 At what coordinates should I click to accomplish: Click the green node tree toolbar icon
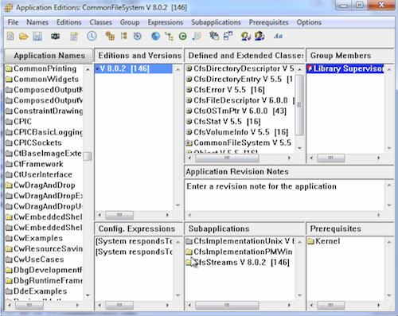169,36
